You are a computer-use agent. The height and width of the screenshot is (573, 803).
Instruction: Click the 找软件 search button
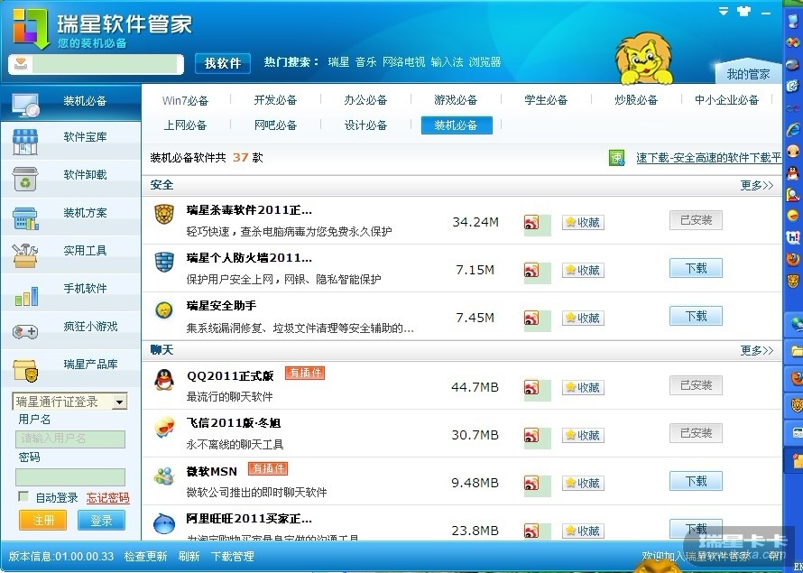[223, 63]
